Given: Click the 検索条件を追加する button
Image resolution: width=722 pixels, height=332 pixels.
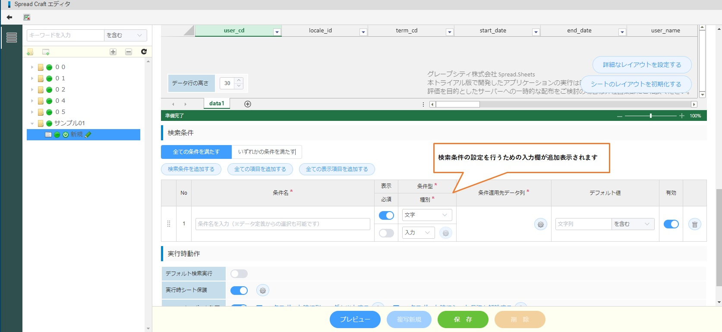Looking at the screenshot, I should [x=191, y=169].
